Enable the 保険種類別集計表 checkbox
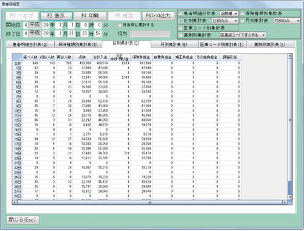Image resolution: width=304 pixels, height=231 pixels. pyautogui.click(x=242, y=14)
